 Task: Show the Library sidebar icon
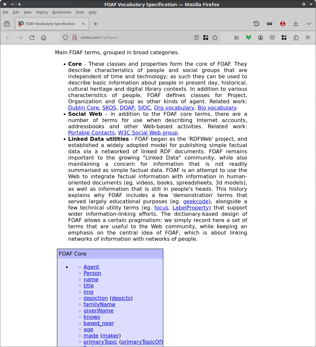point(237,38)
